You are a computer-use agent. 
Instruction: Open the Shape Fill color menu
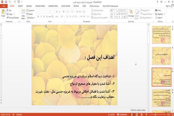(x=145, y=10)
